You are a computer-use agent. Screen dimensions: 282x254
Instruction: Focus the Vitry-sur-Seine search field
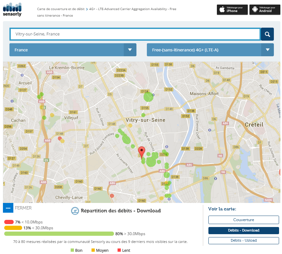point(135,34)
